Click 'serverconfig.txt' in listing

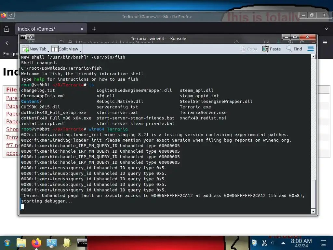117,107
